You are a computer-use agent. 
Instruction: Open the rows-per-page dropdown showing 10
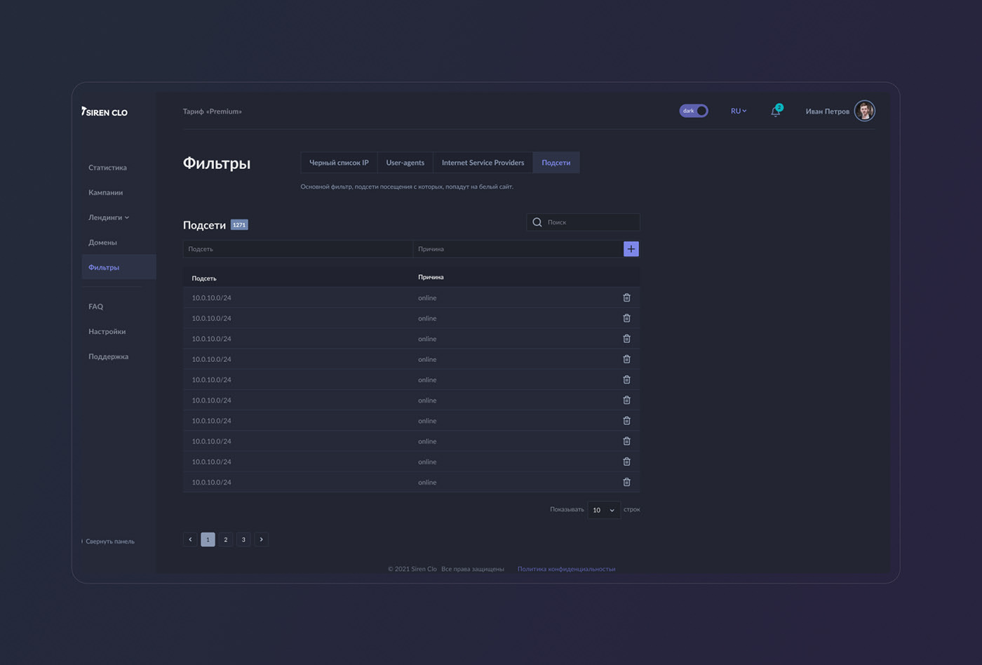coord(604,510)
